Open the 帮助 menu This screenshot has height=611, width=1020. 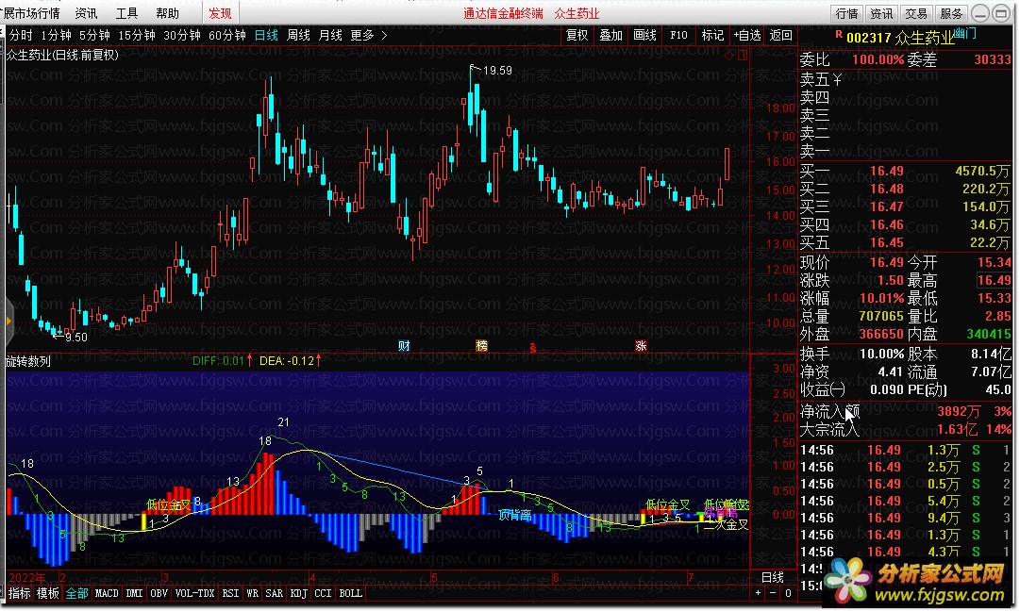tap(167, 13)
